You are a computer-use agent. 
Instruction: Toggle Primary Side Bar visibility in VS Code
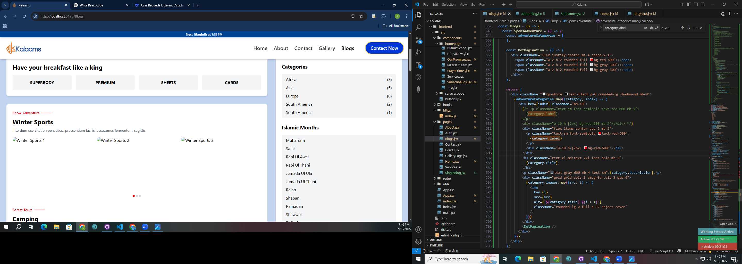click(x=689, y=4)
